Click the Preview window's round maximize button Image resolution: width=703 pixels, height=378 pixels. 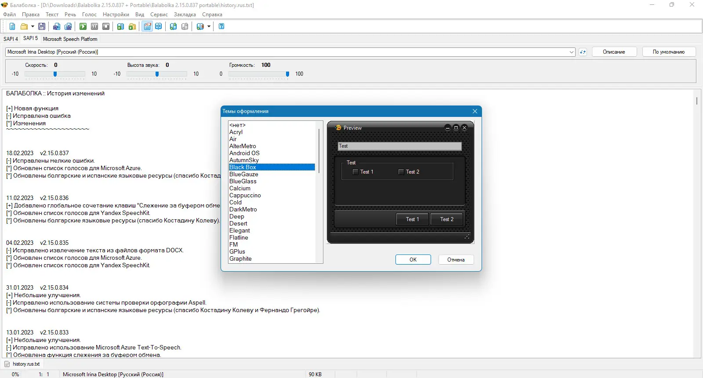tap(456, 127)
